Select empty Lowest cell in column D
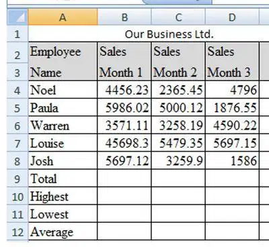Screen dimensions: 269x247 232,214
